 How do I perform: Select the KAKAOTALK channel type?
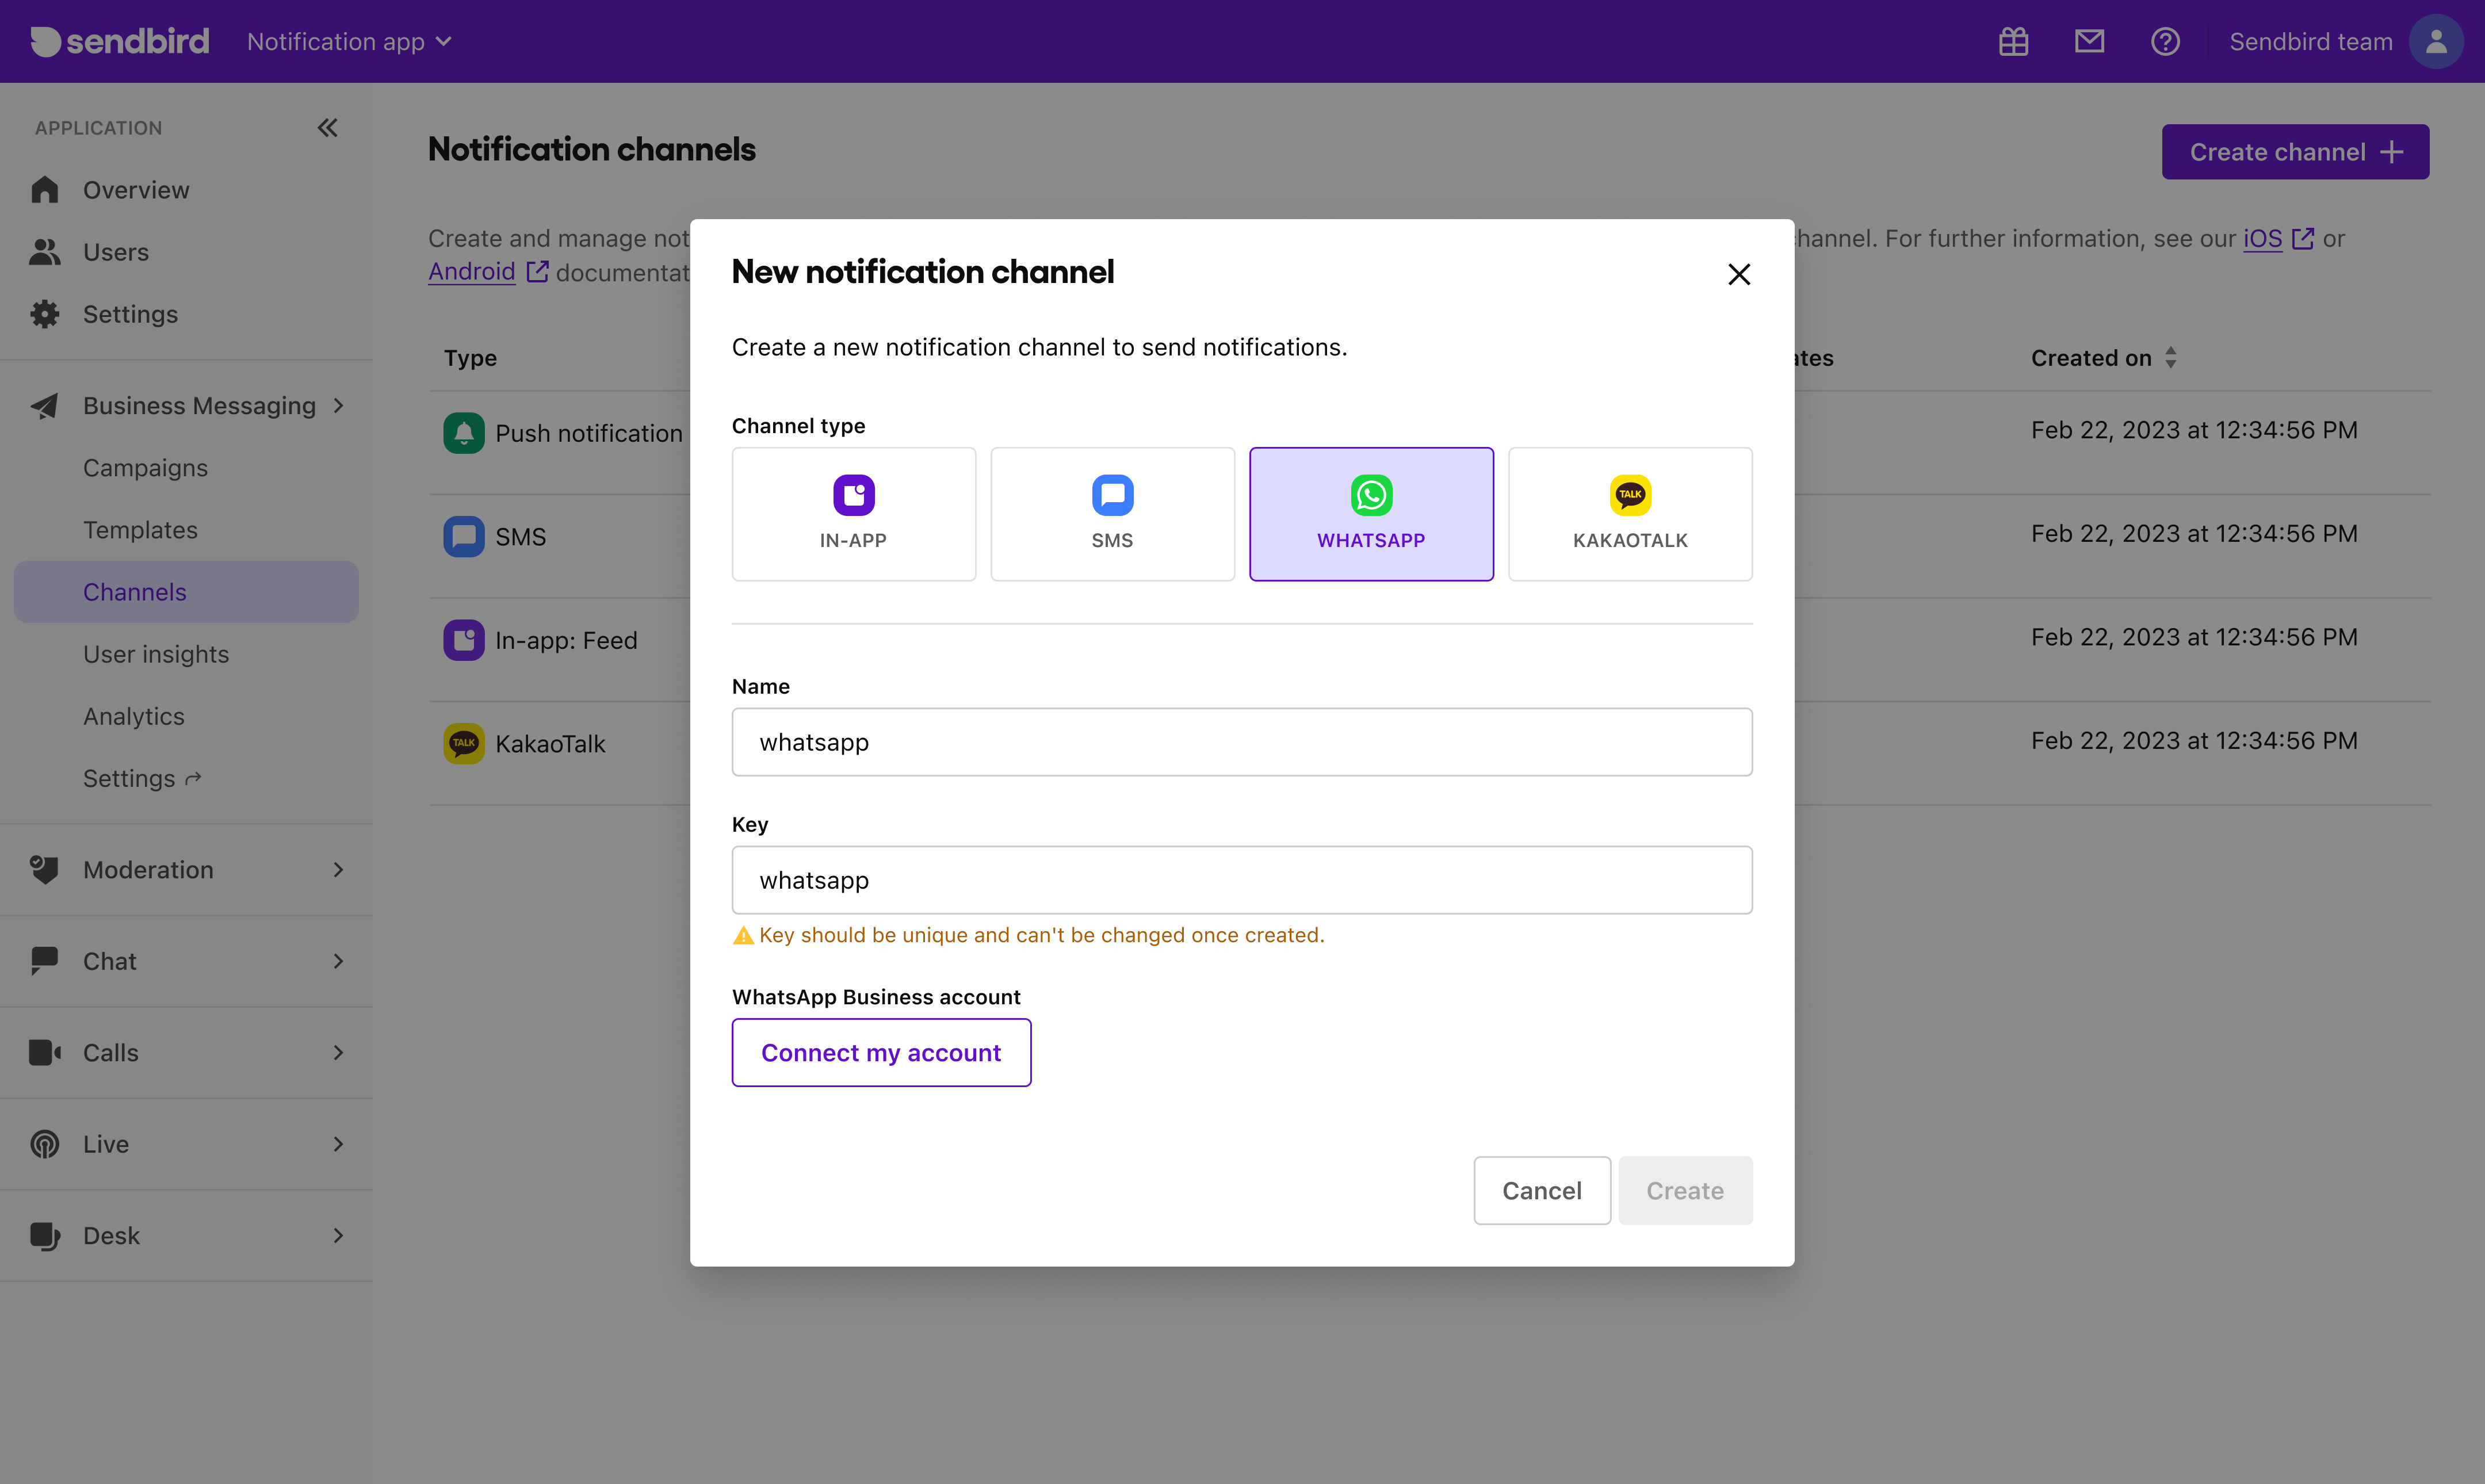pos(1630,514)
